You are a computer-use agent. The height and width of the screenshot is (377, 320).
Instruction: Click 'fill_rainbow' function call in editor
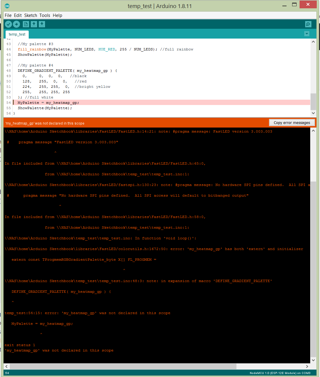tap(32, 49)
